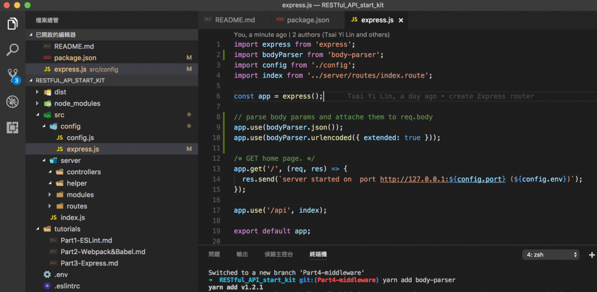Click the macOS green zoom window button
The width and height of the screenshot is (597, 292).
[27, 5]
